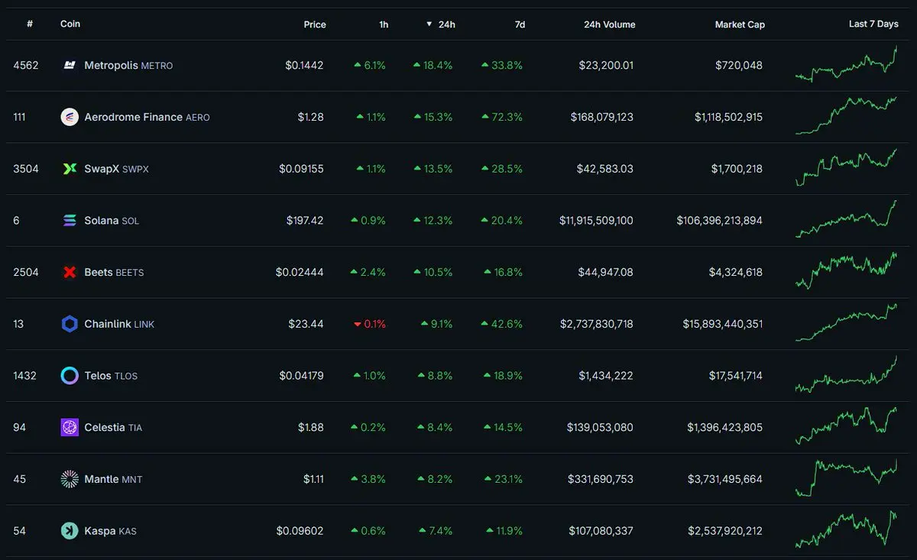Click Beets 24h volume $44,947.08
This screenshot has width=917, height=560.
[604, 272]
